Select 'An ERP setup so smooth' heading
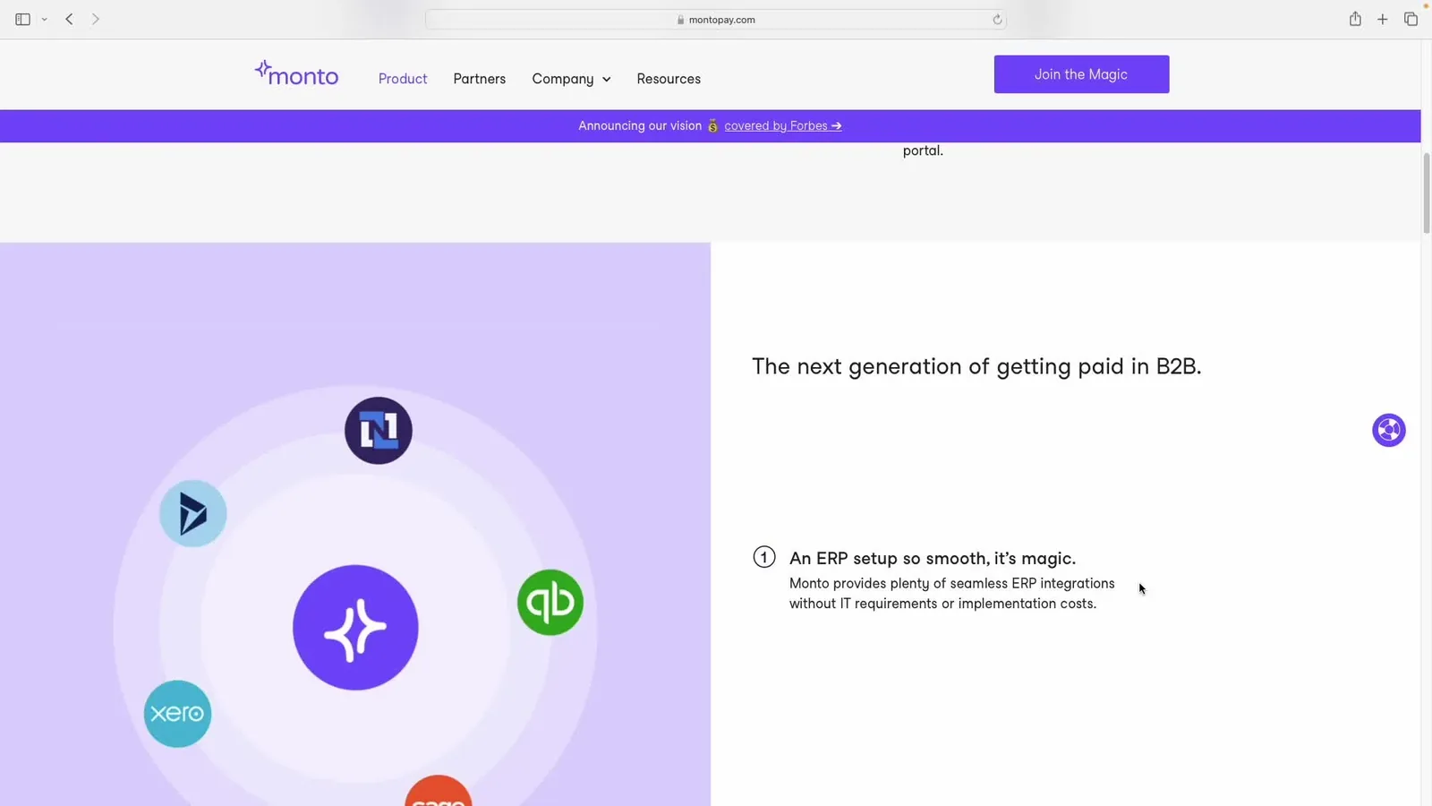1432x806 pixels. click(x=933, y=559)
